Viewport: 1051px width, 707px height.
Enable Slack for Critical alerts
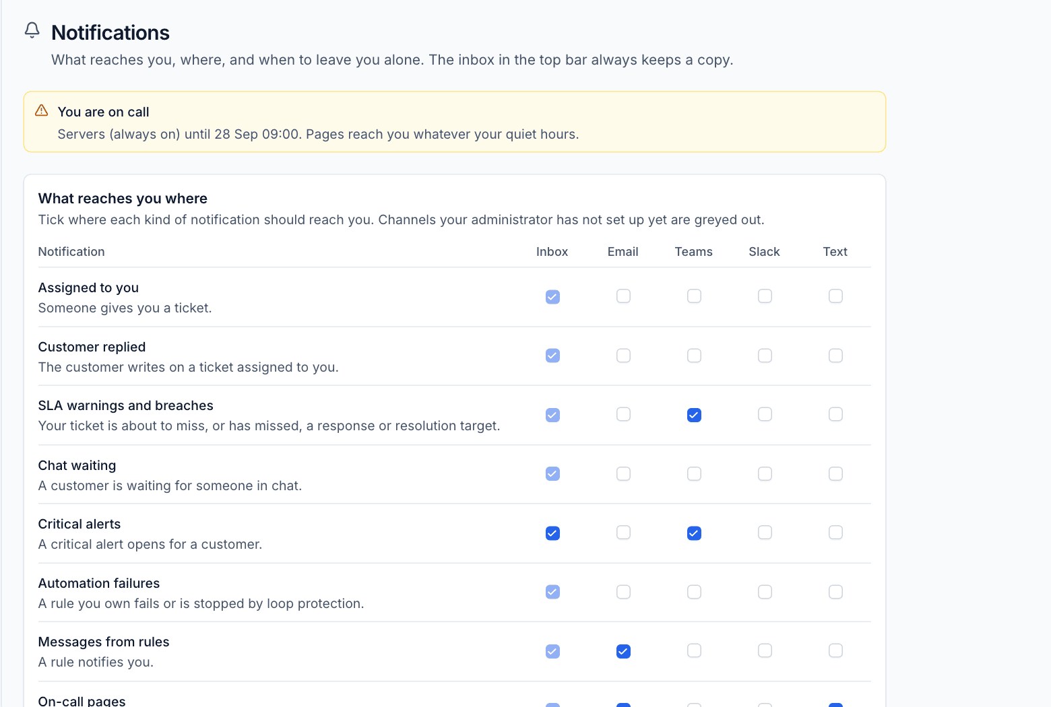[x=765, y=533]
